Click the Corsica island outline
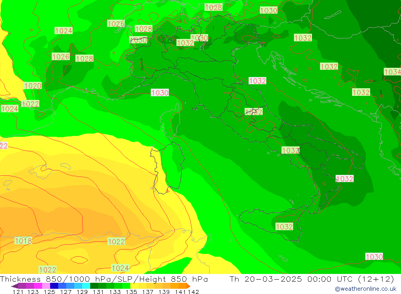The width and height of the screenshot is (401, 294). pyautogui.click(x=170, y=121)
